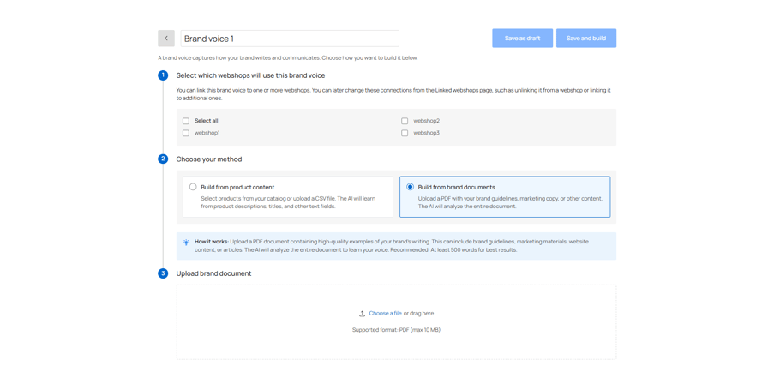
Task: Click the Upload brand document heading
Action: (213, 273)
